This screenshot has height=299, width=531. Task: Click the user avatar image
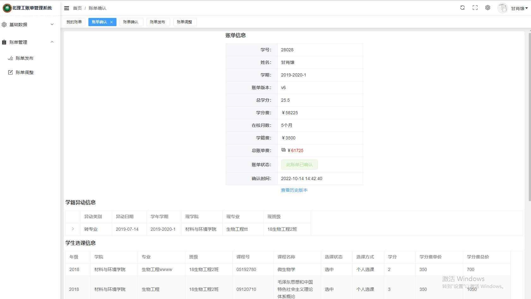pos(503,8)
